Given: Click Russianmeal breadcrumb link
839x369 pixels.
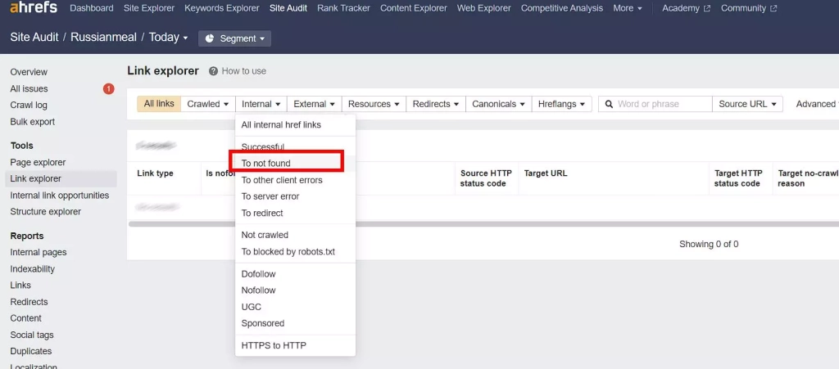Looking at the screenshot, I should [104, 38].
